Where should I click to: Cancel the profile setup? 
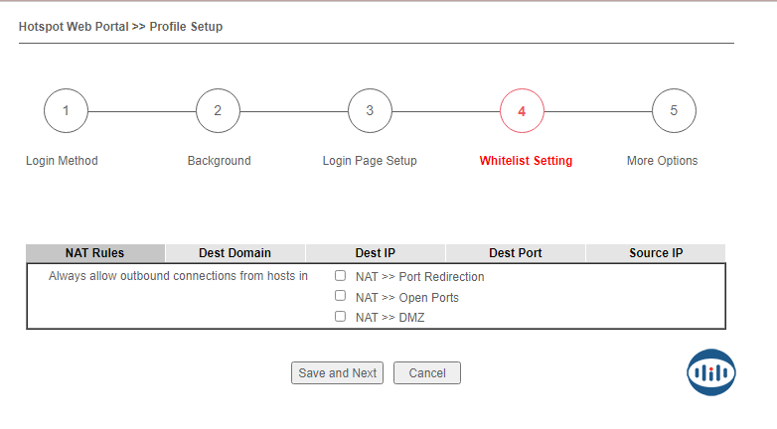pyautogui.click(x=427, y=373)
